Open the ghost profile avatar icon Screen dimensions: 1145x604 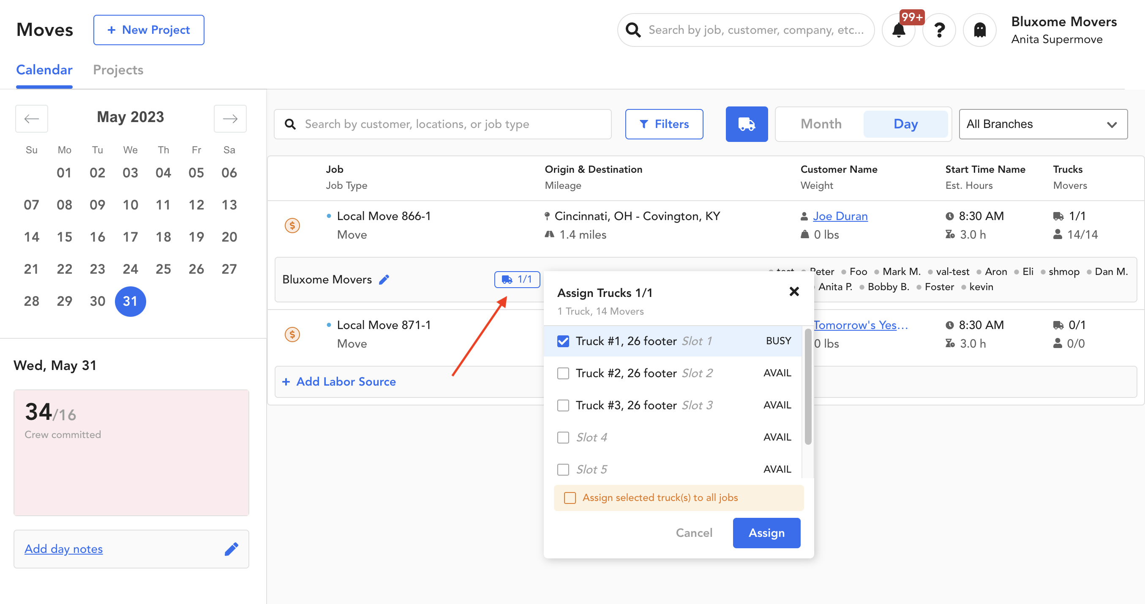[x=979, y=30]
